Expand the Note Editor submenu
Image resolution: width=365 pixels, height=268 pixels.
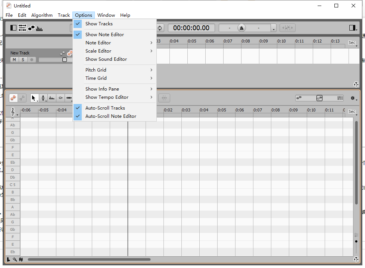[115, 43]
